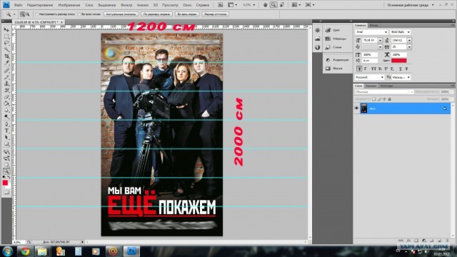Viewport: 457px width, 257px height.
Task: Open the Фильтр menu
Action: pyautogui.click(x=126, y=5)
